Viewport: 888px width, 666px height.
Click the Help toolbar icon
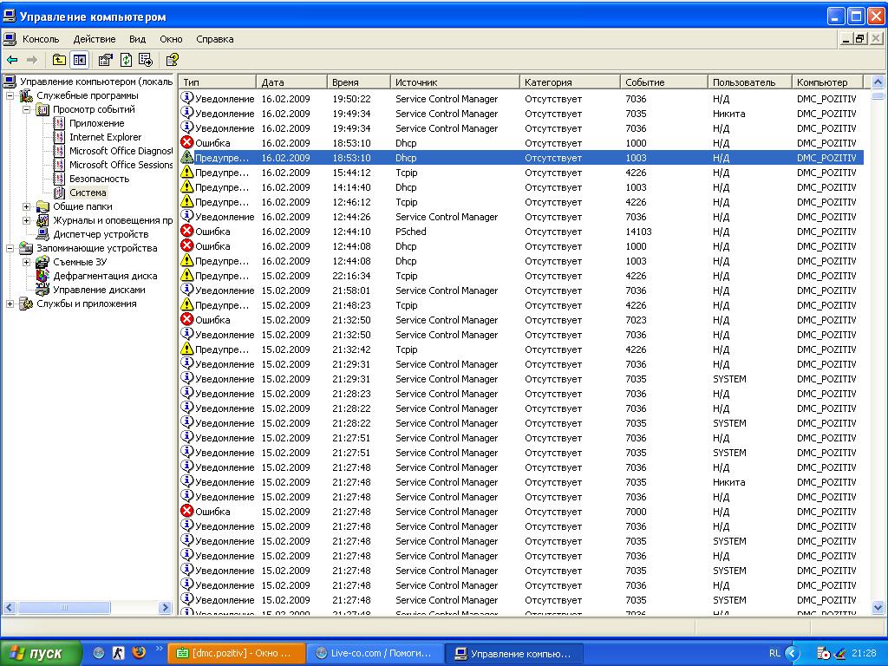(x=172, y=60)
